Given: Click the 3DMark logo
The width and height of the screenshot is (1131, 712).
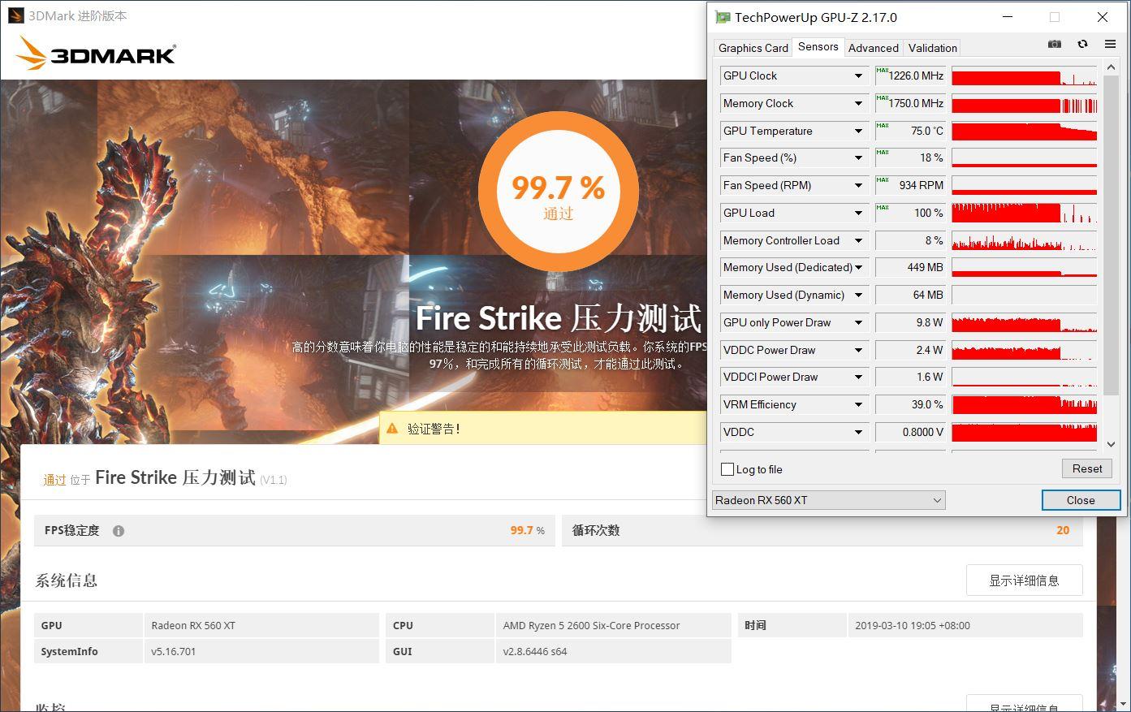Looking at the screenshot, I should click(96, 54).
